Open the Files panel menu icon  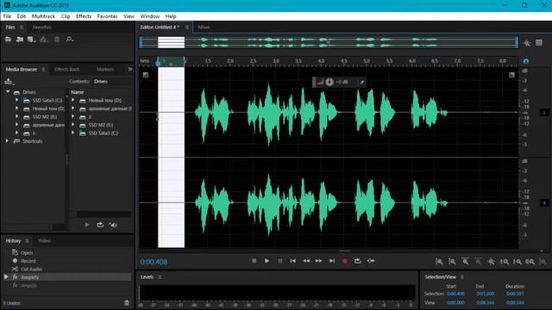(x=22, y=27)
